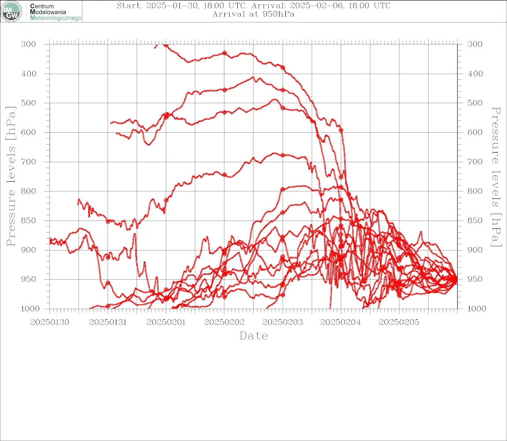This screenshot has height=441, width=507.
Task: Click the right axis 800 label
Action: coord(475,191)
